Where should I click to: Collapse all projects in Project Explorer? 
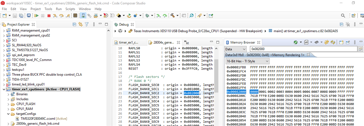click(74, 25)
